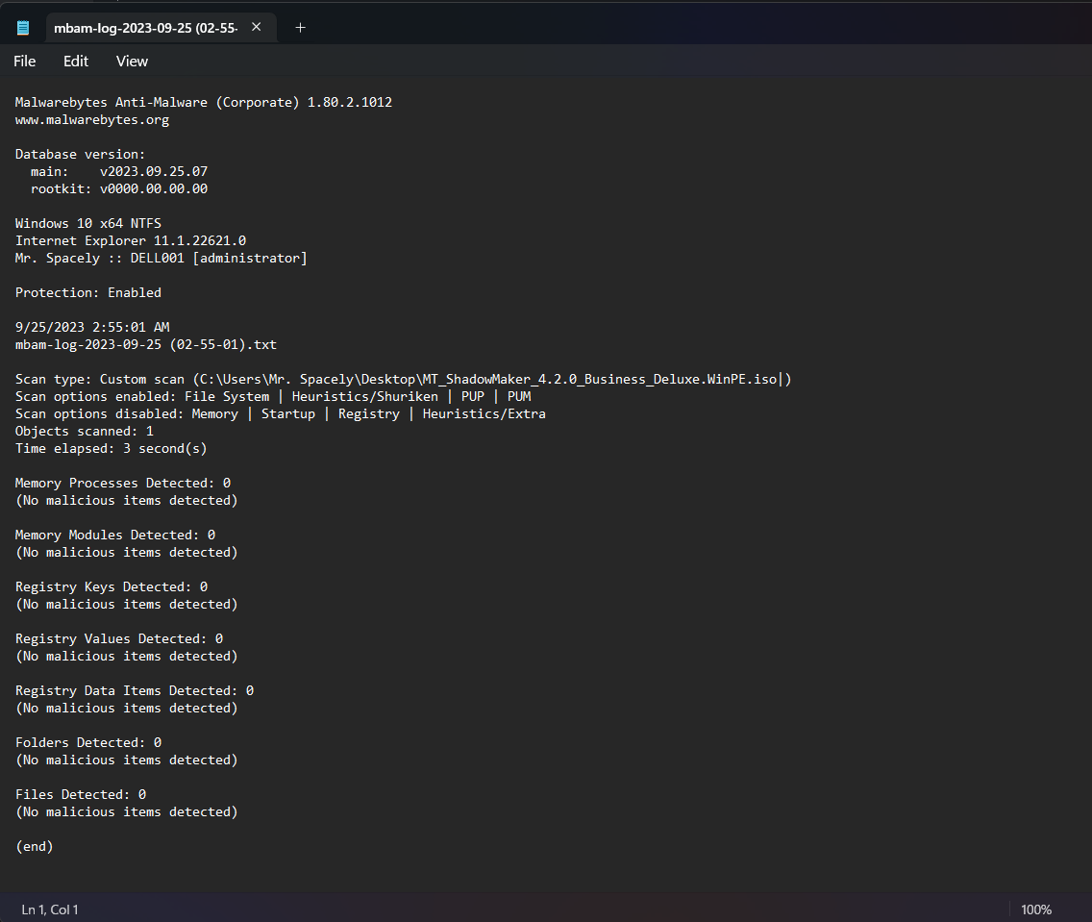
Task: Click the Notepad app icon
Action: 23,28
